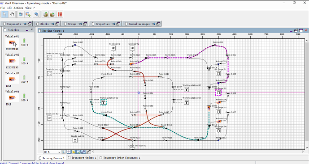Click the Vehicle-02 icon in Vehicles panel

12,61
